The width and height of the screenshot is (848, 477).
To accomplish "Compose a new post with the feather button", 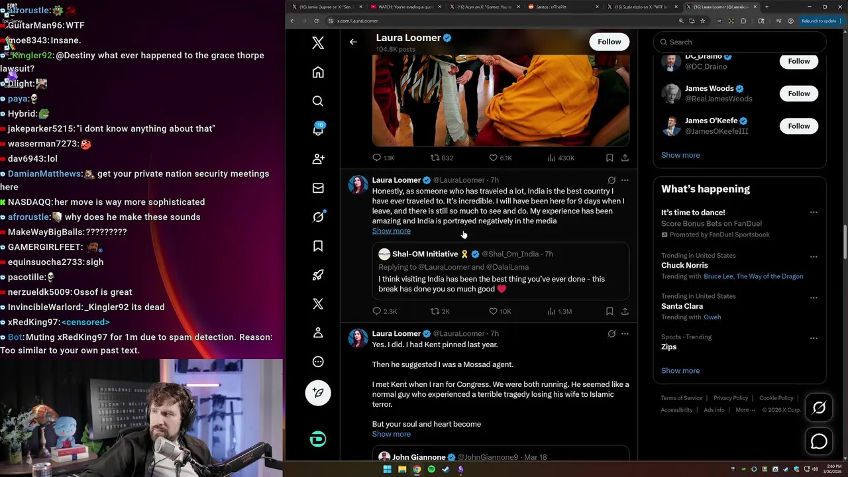I will (318, 393).
